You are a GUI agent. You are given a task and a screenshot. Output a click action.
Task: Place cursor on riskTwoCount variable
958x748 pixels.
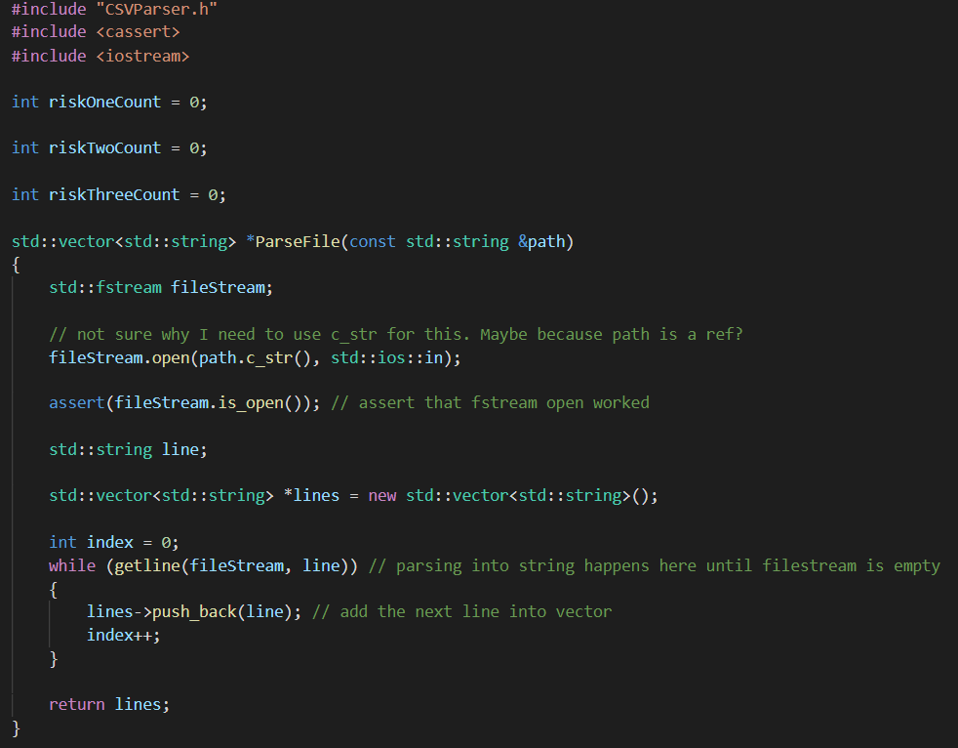coord(104,148)
